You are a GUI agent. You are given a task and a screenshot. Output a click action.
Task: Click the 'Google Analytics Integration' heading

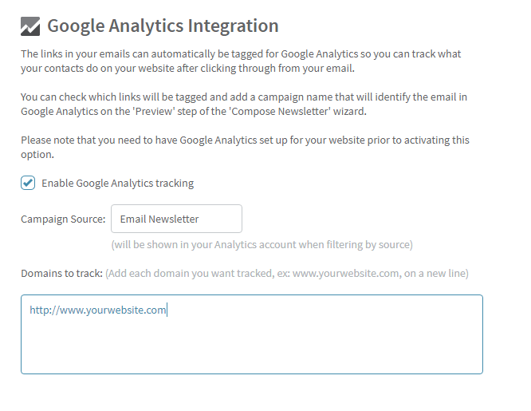tap(163, 26)
